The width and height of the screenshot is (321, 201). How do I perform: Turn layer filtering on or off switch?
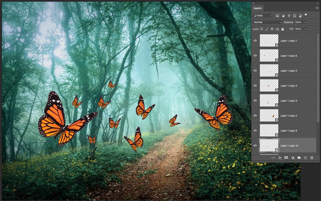click(306, 15)
